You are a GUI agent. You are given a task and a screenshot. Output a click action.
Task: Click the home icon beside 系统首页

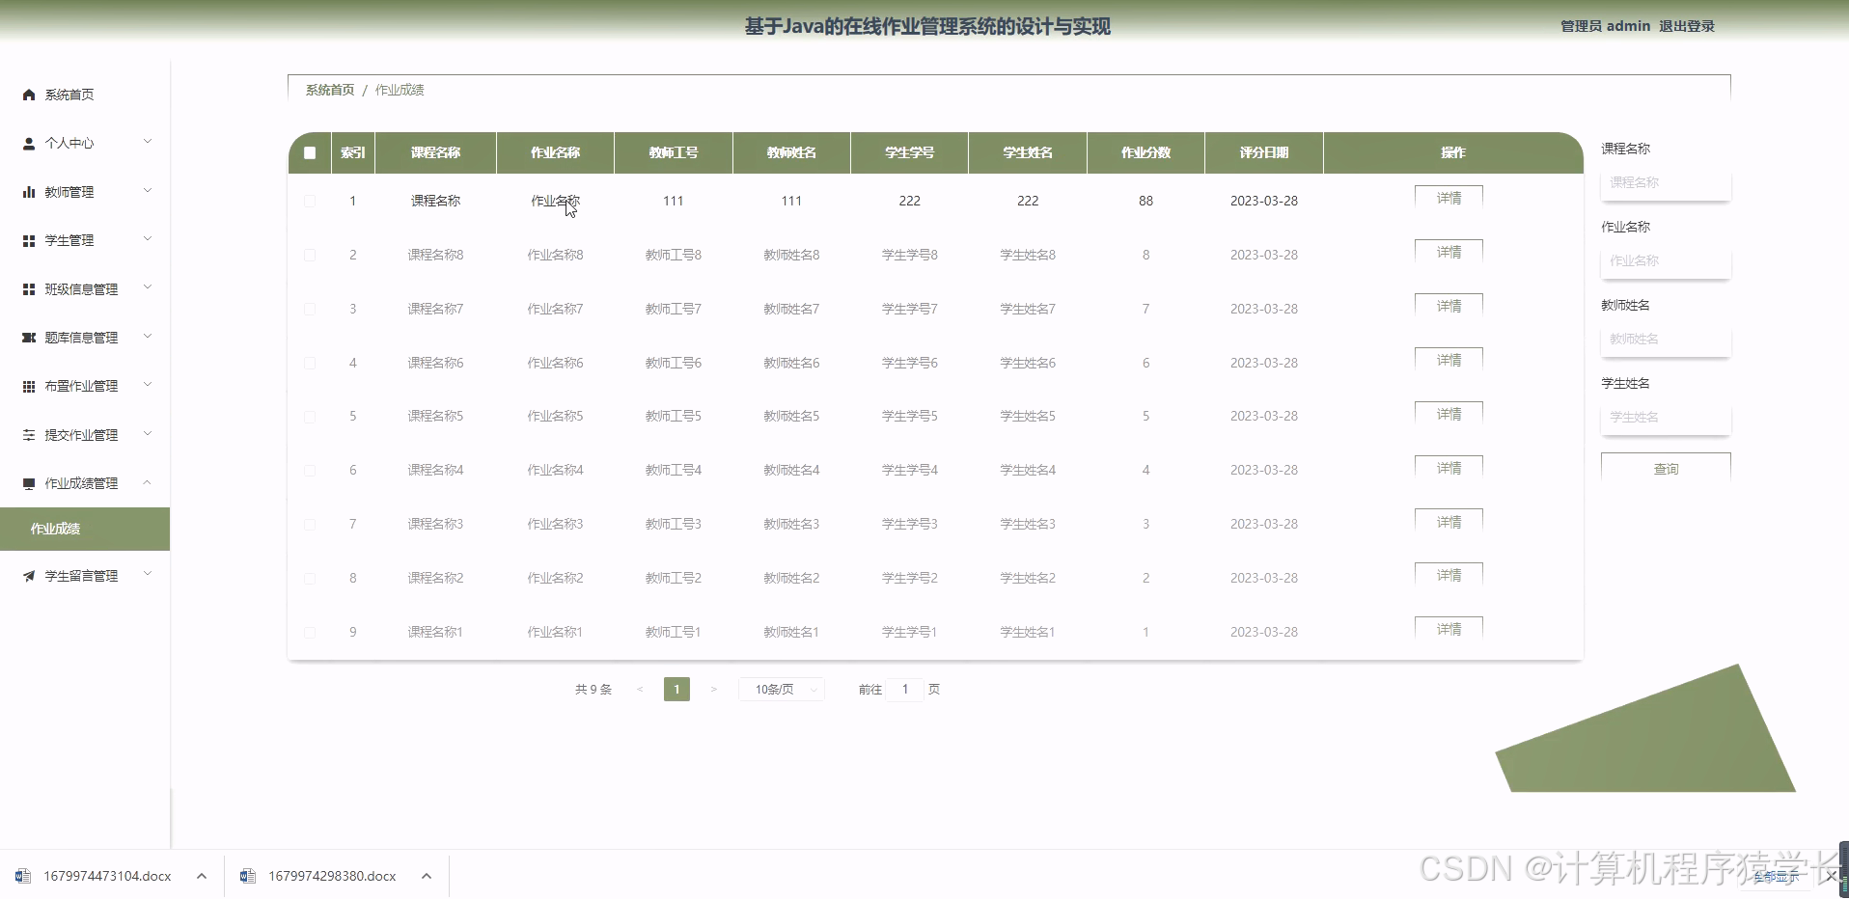click(x=29, y=95)
